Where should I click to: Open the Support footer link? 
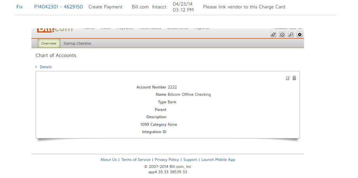(x=190, y=159)
